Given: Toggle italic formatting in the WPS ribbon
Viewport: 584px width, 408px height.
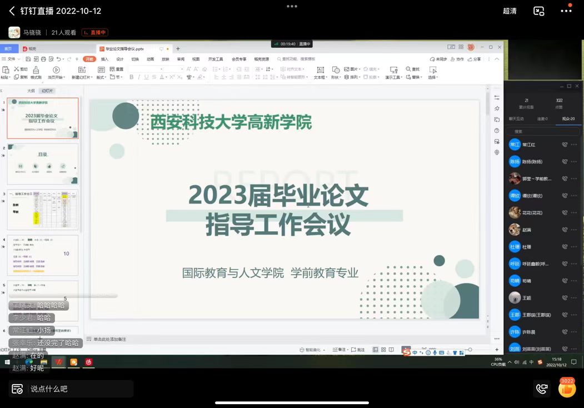Looking at the screenshot, I should point(138,77).
